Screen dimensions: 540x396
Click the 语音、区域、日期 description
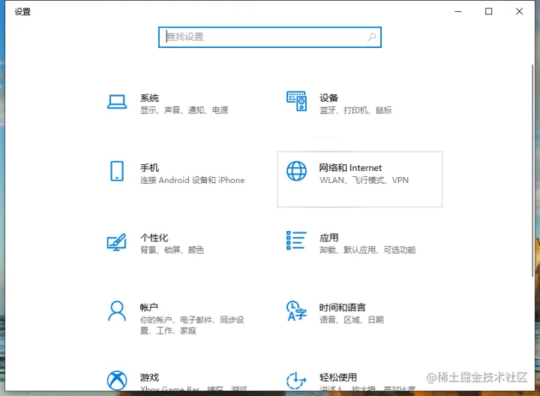[x=352, y=319]
